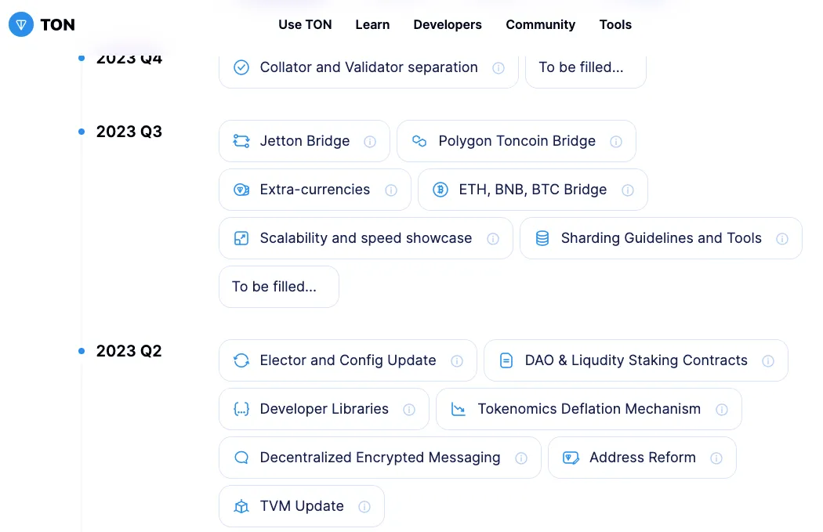Open the Community menu
The height and width of the screenshot is (532, 823).
pos(540,24)
